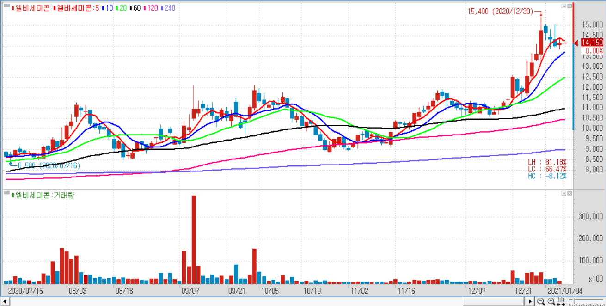Click the x100 volume unit label
Image resolution: width=606 pixels, height=306 pixels.
(x=595, y=279)
